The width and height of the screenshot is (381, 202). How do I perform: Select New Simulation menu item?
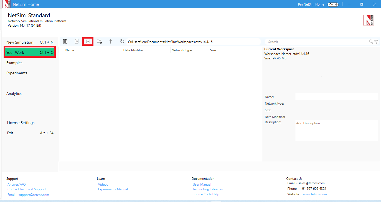30,42
